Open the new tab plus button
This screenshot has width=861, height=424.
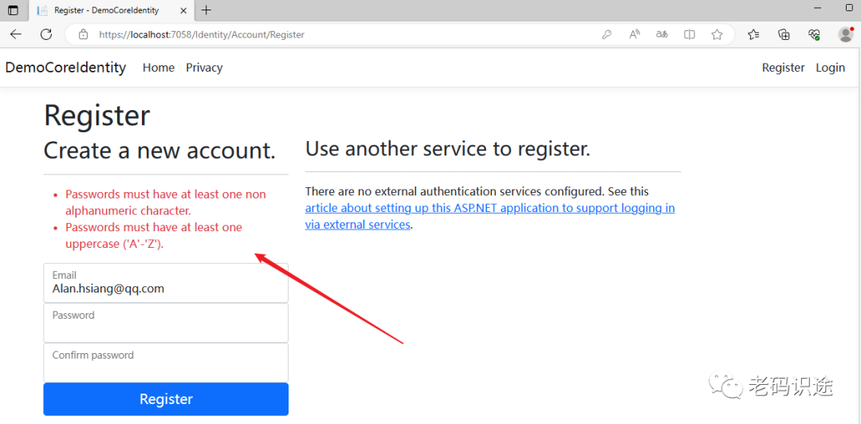click(x=206, y=10)
